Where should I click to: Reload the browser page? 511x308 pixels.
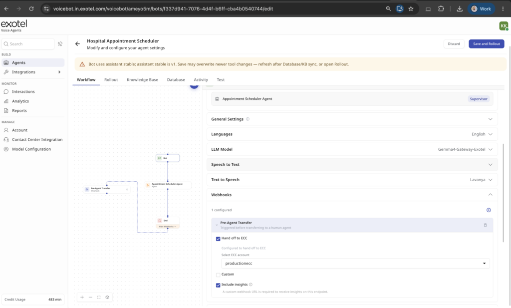tap(31, 9)
